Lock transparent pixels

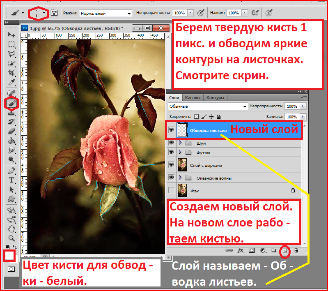[x=196, y=117]
